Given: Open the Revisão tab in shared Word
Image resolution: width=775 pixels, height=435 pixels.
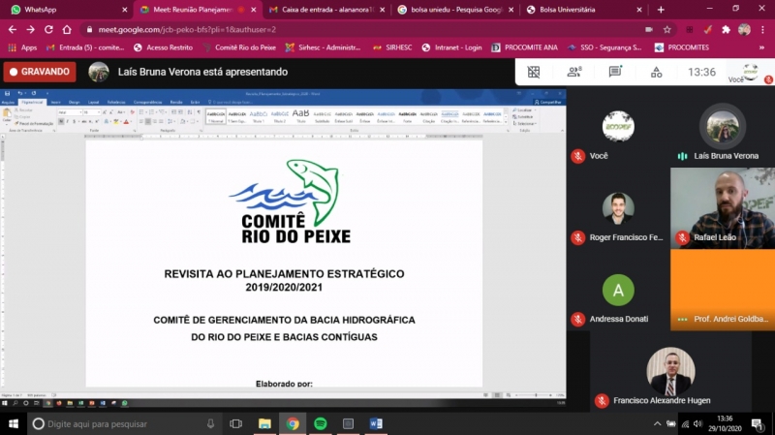Looking at the screenshot, I should tap(176, 103).
